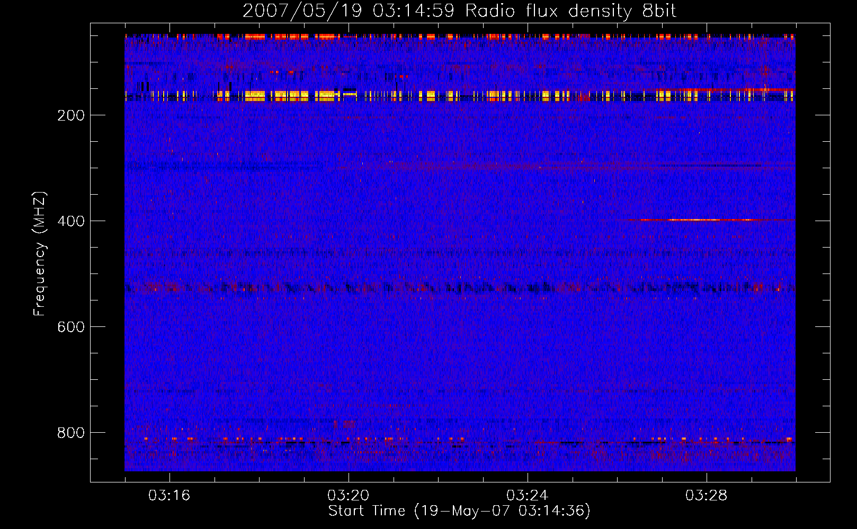Click the 'Start Time (19-May-07 03:14:36)' label
The width and height of the screenshot is (857, 529).
pos(459,511)
